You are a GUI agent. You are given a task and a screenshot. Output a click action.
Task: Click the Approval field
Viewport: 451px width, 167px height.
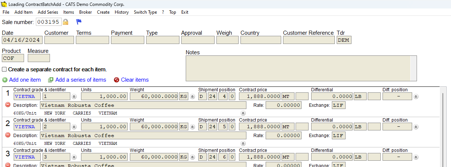[x=198, y=40]
